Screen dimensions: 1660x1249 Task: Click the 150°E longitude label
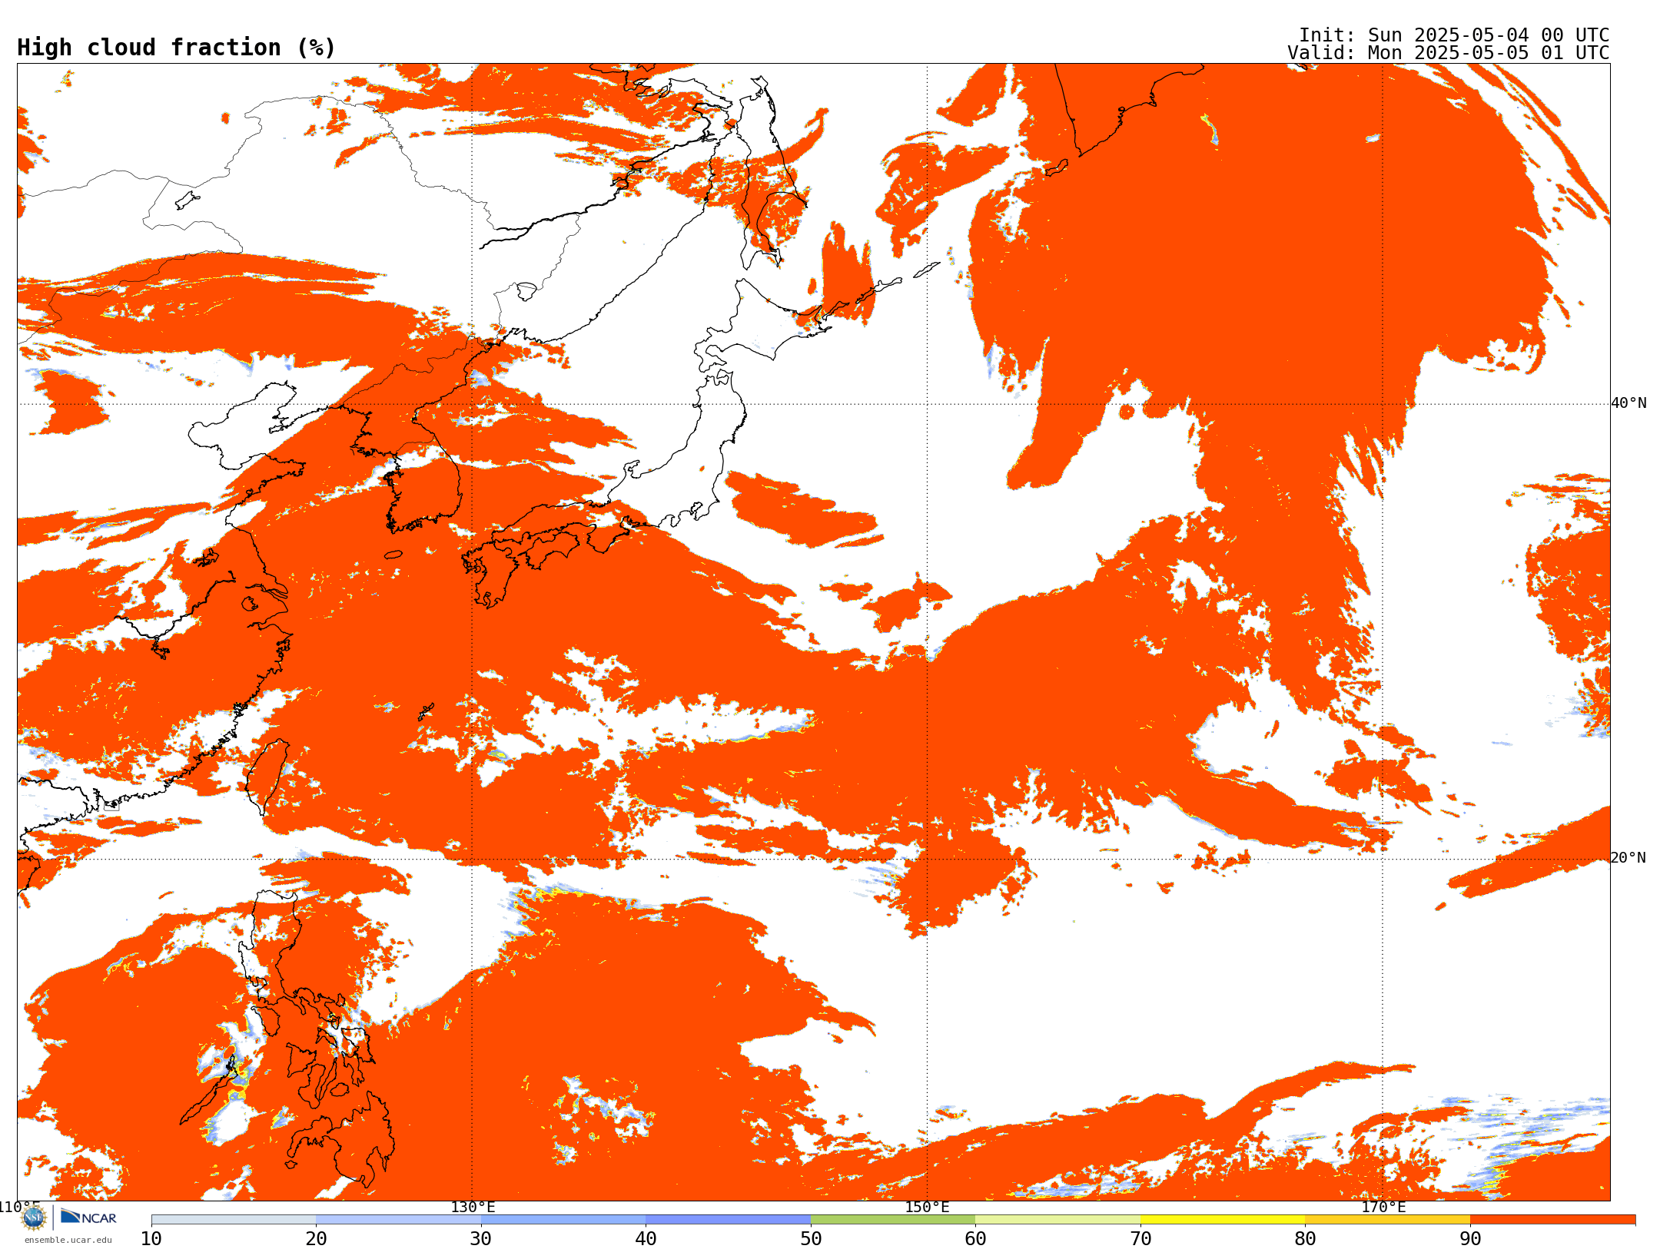point(927,1208)
